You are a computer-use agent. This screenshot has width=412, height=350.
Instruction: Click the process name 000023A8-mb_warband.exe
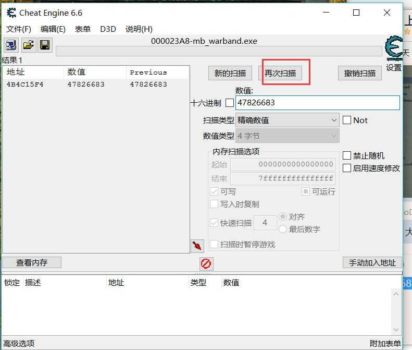(x=204, y=41)
